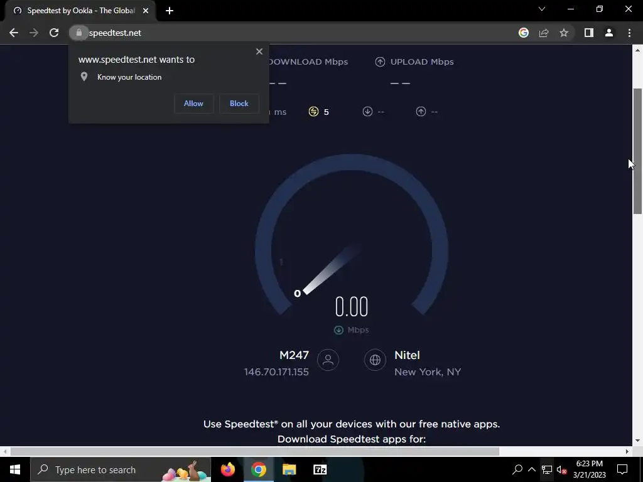This screenshot has height=482, width=643.
Task: Click the scroll left arrow
Action: pos(4,451)
